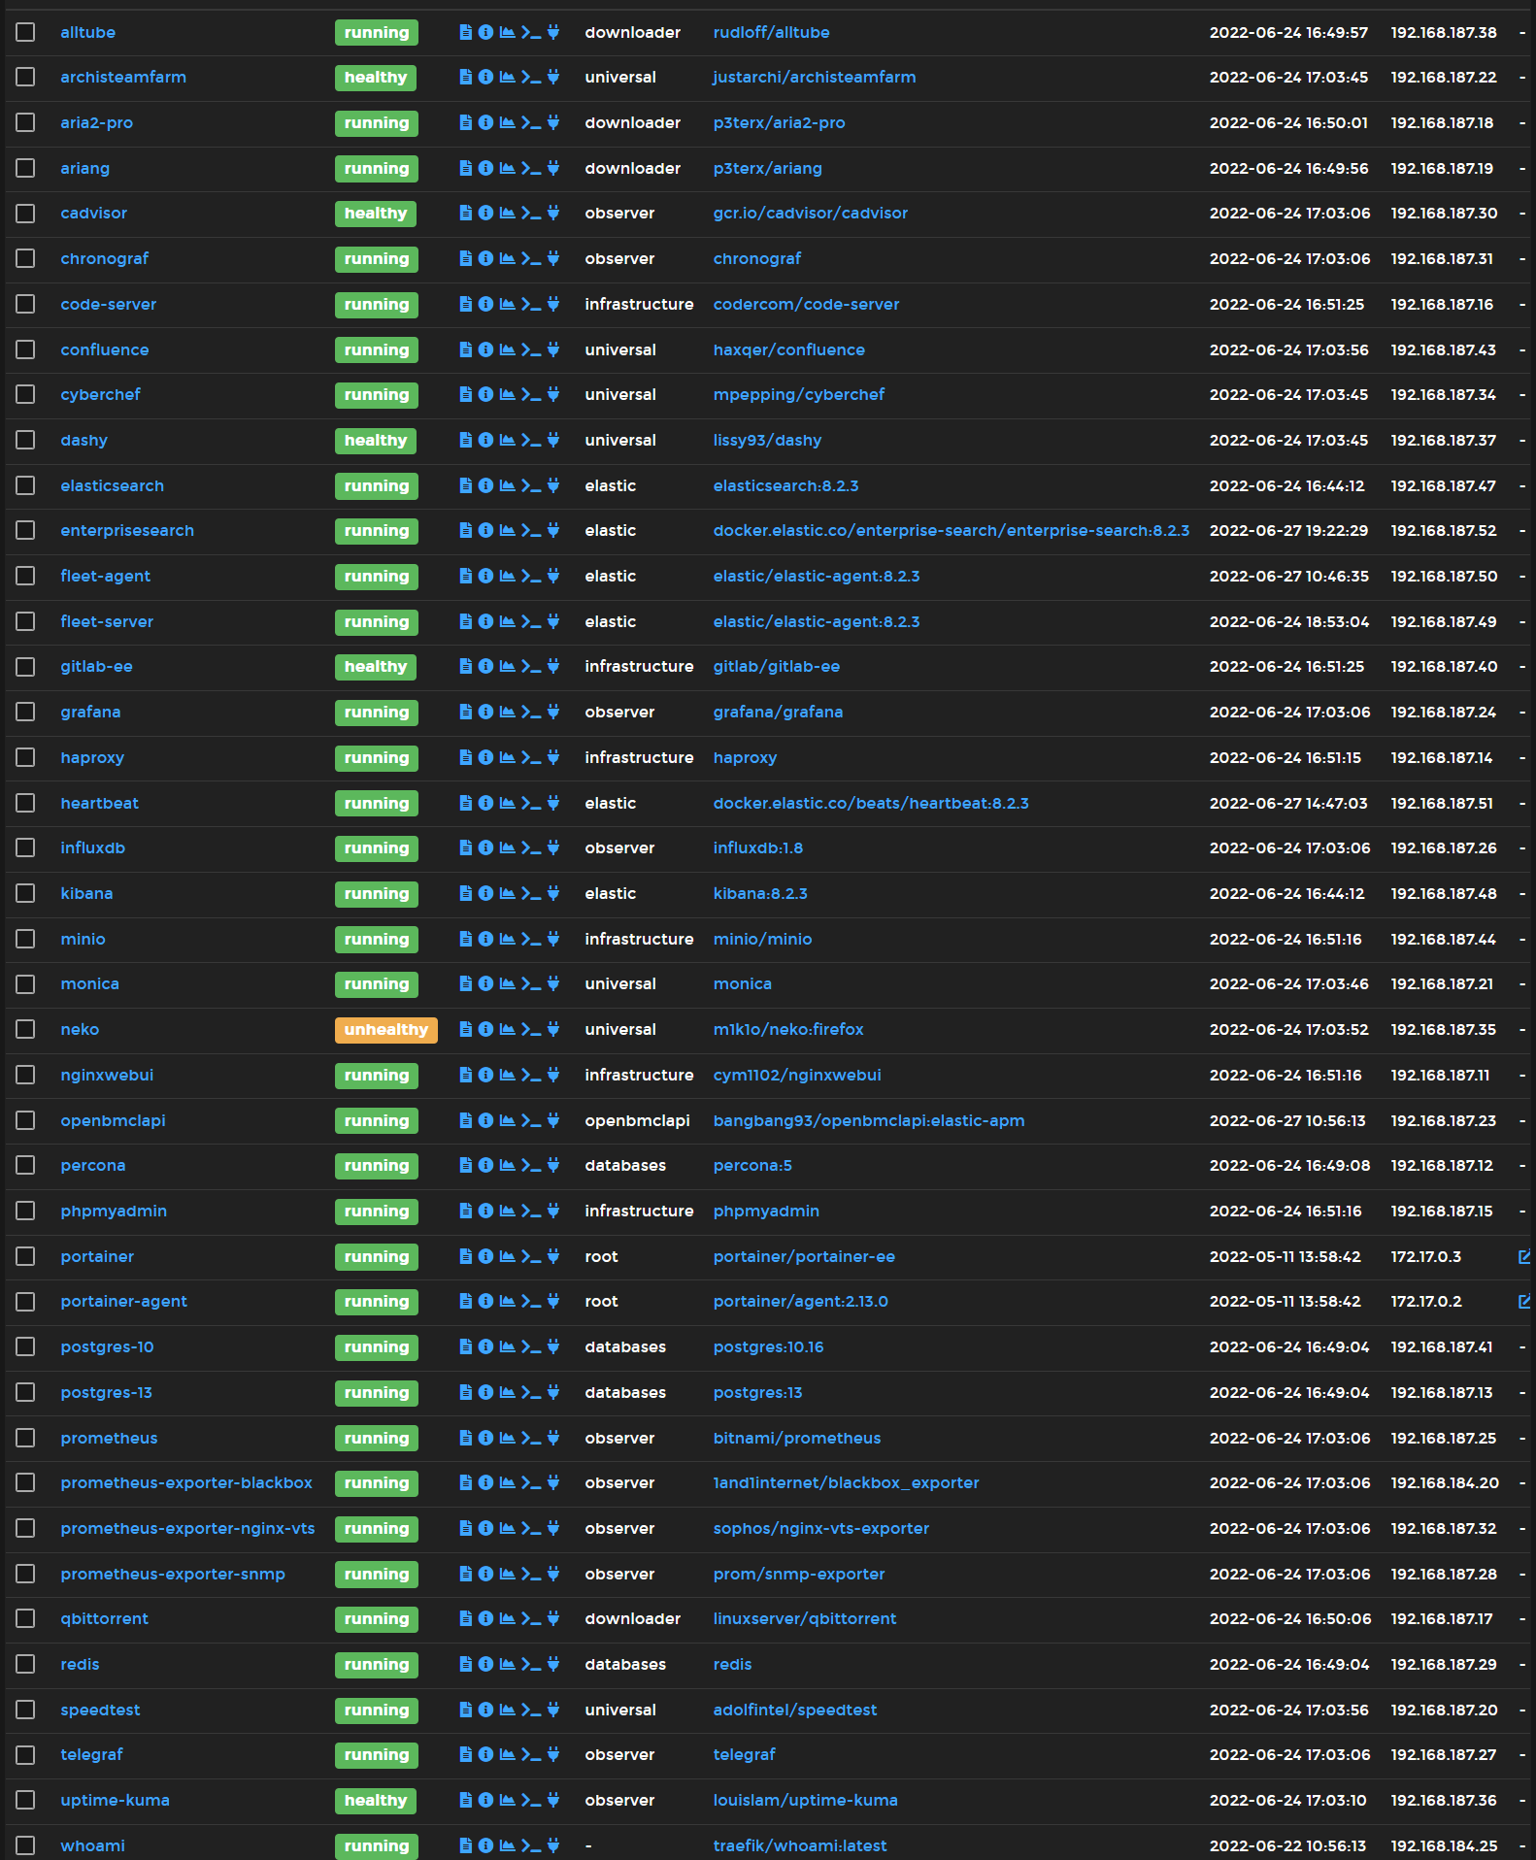This screenshot has height=1860, width=1536.
Task: Select checkbox beside openbmclapi container
Action: point(25,1120)
